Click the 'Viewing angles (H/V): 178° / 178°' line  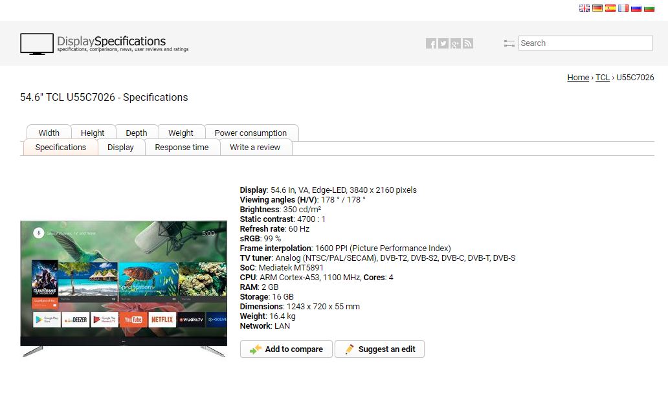302,200
